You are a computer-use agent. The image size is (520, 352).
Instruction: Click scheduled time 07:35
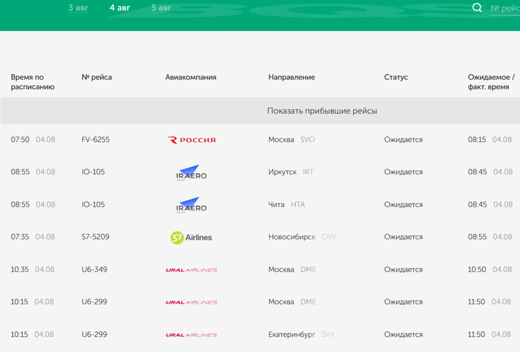pos(20,237)
